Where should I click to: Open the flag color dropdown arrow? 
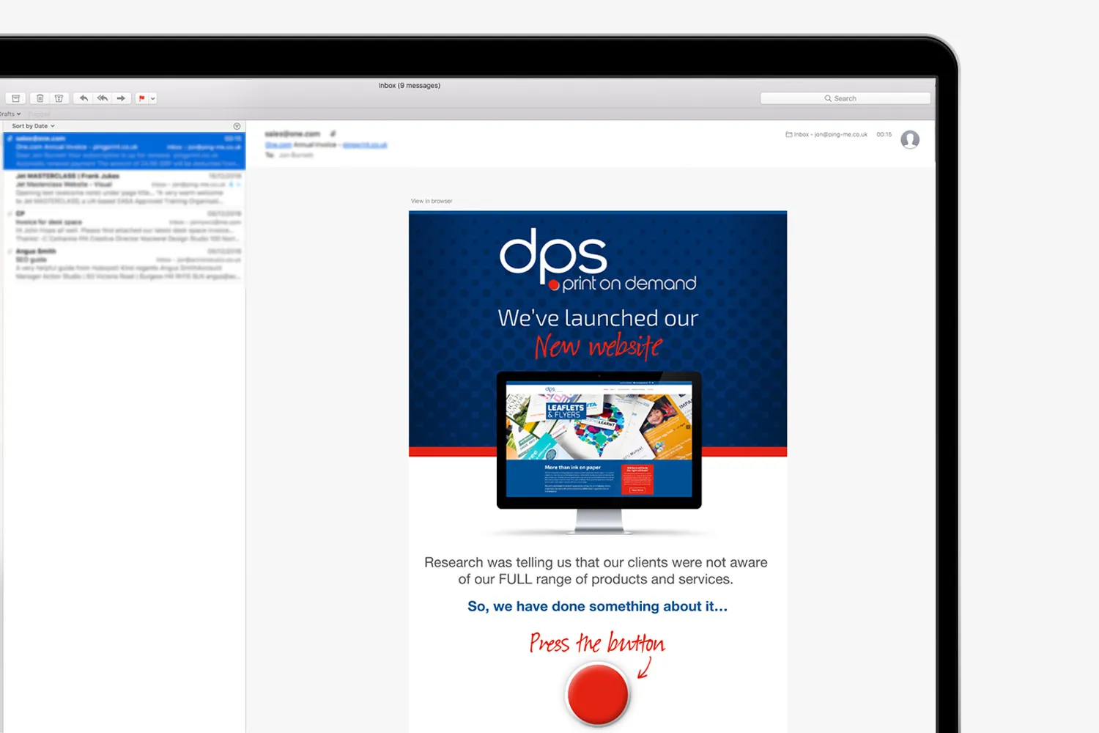153,98
